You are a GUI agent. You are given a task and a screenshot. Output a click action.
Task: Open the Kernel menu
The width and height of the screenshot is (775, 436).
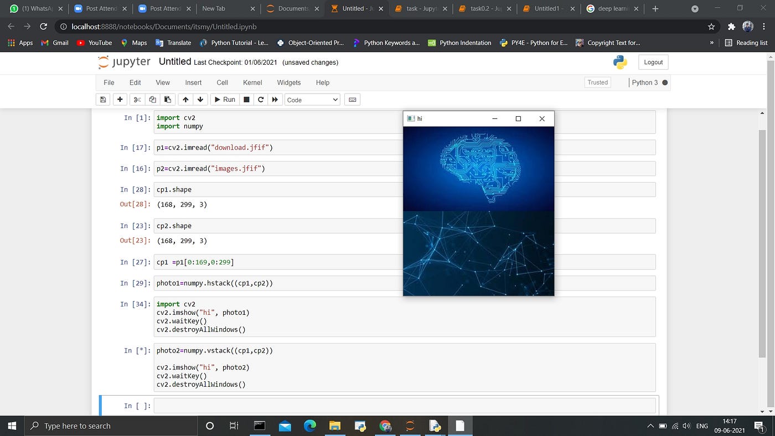252,82
